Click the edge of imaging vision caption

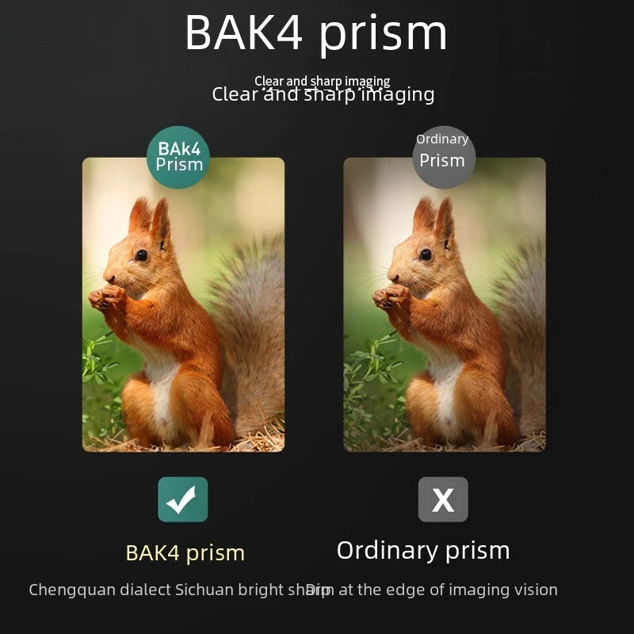pyautogui.click(x=431, y=590)
